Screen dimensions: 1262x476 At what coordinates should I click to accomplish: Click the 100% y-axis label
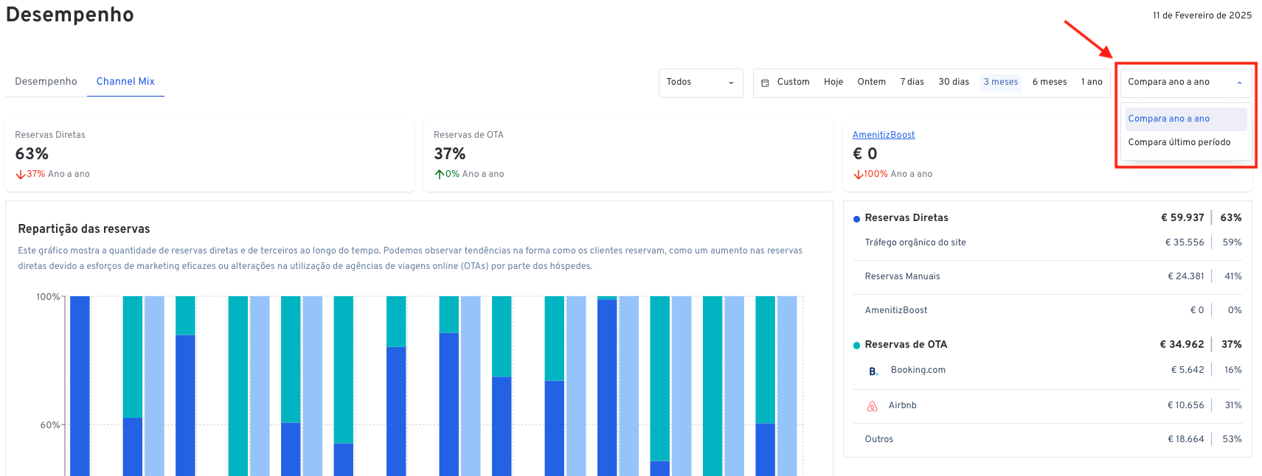click(48, 297)
